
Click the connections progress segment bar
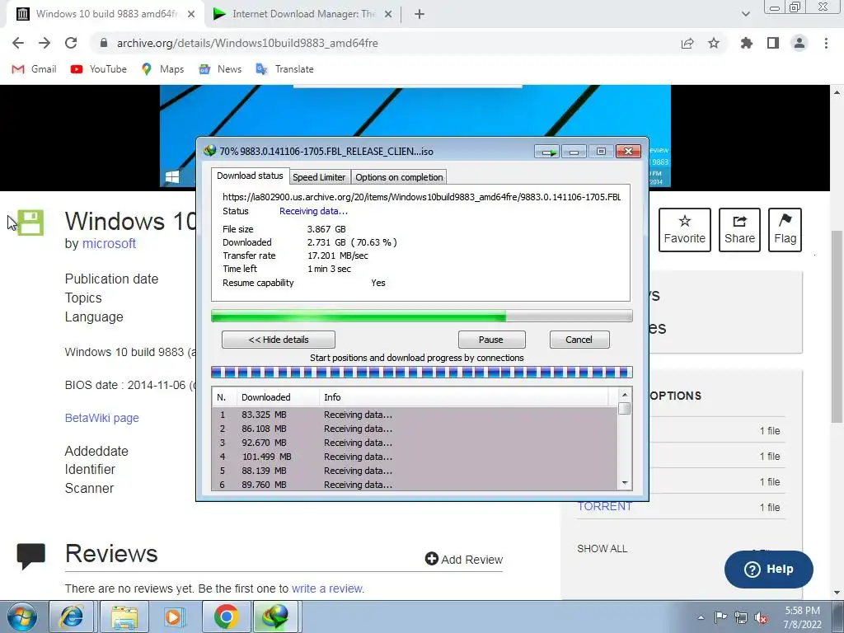[x=421, y=372]
